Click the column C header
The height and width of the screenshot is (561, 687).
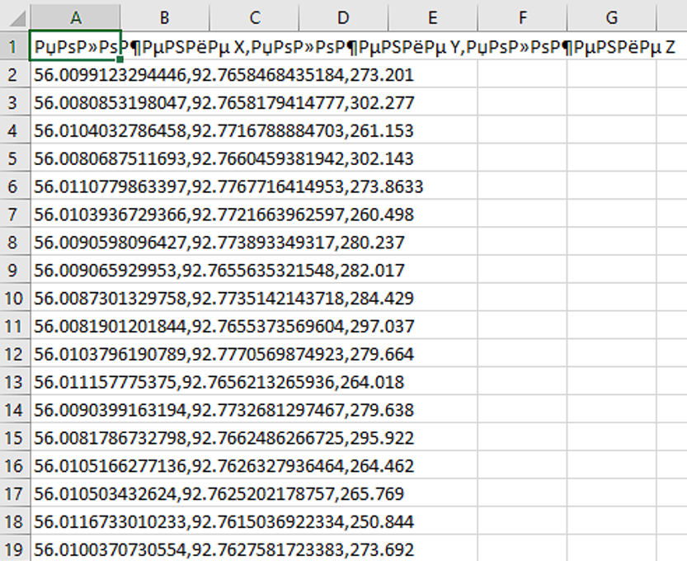[x=254, y=16]
